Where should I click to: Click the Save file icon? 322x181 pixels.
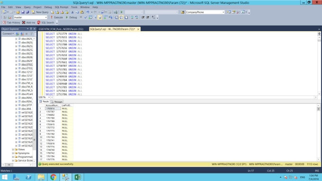tap(23, 12)
